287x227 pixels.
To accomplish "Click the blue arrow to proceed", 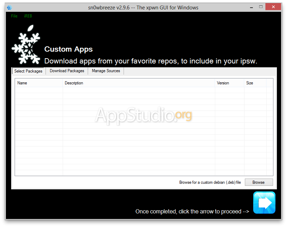I will tap(264, 203).
